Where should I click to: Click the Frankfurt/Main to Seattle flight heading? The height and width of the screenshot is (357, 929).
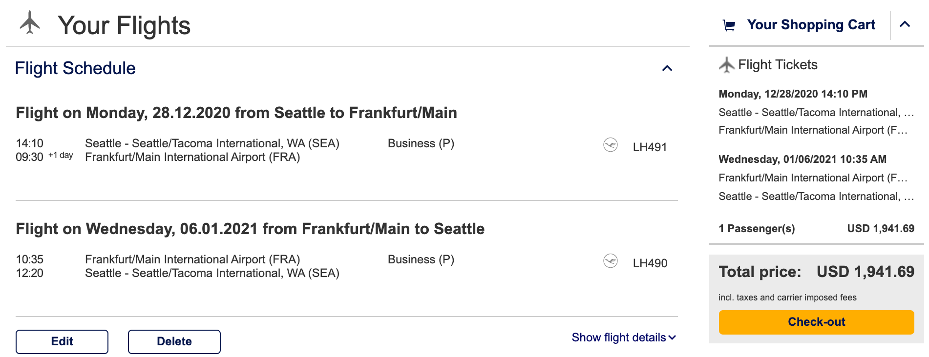coord(250,229)
